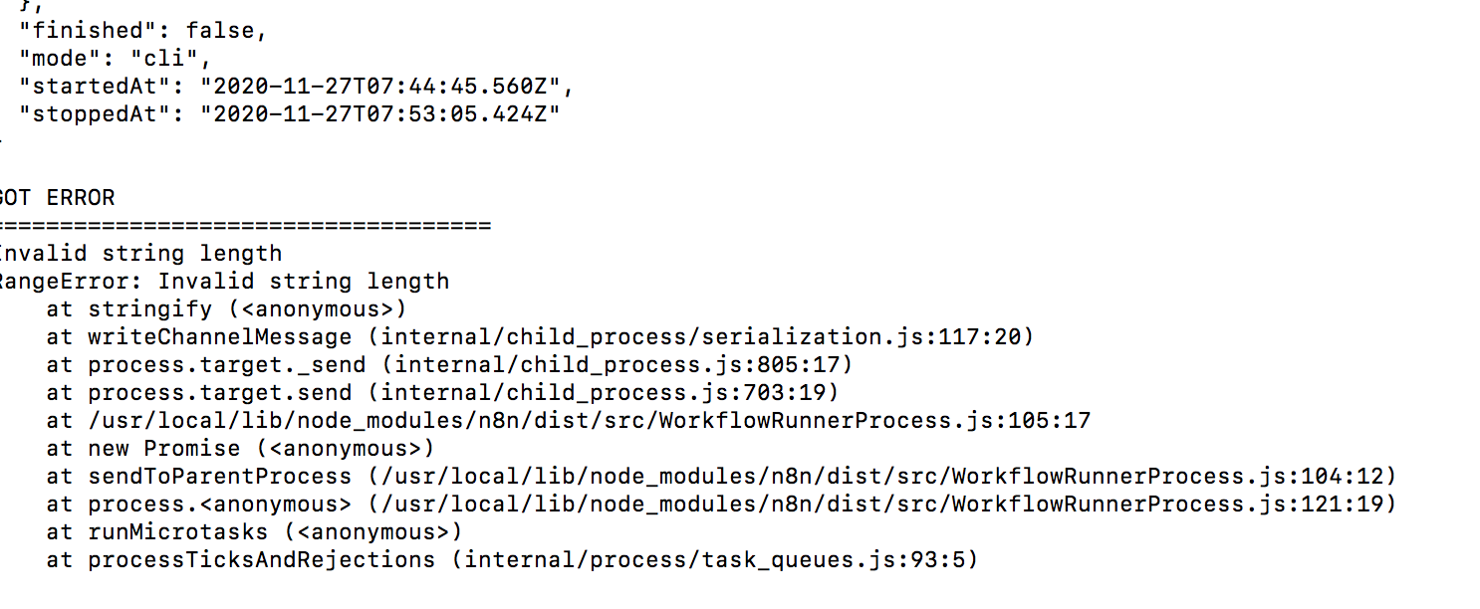Click the "finished": false line
This screenshot has width=1480, height=609.
(x=143, y=31)
